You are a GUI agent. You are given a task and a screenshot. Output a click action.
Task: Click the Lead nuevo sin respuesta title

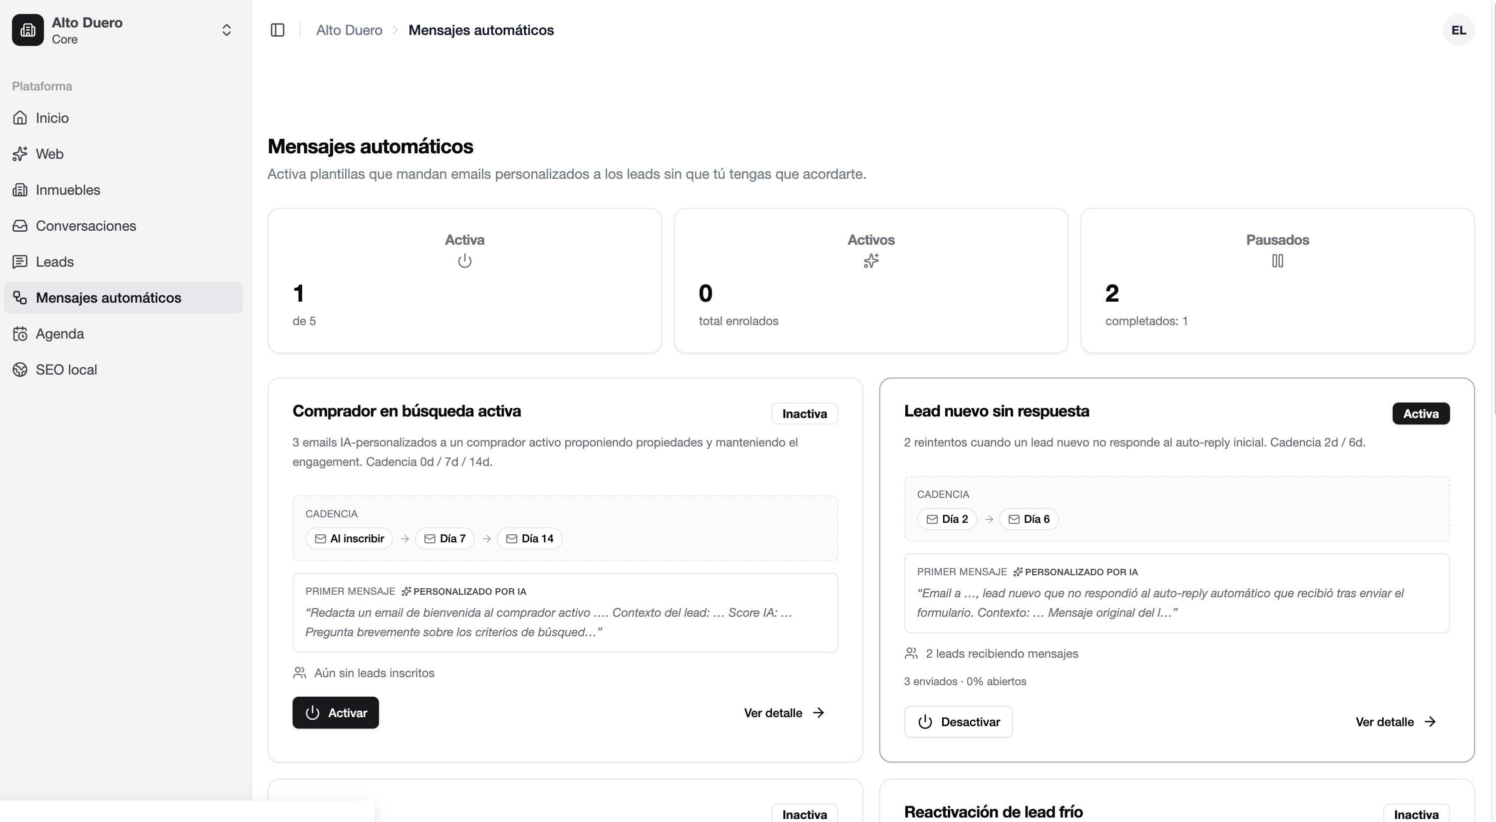pos(997,411)
